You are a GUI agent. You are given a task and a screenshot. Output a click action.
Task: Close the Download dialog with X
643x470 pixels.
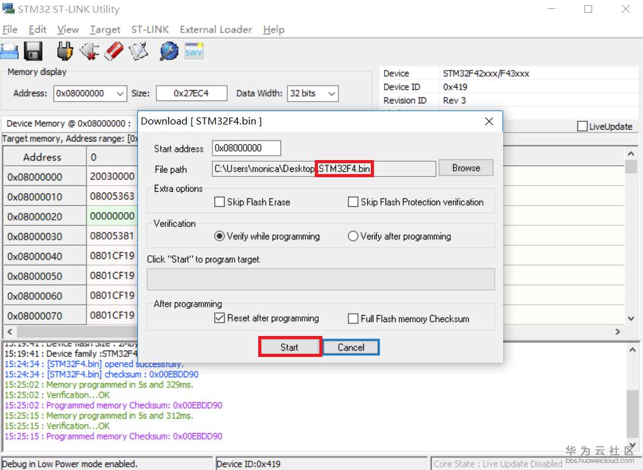click(489, 121)
